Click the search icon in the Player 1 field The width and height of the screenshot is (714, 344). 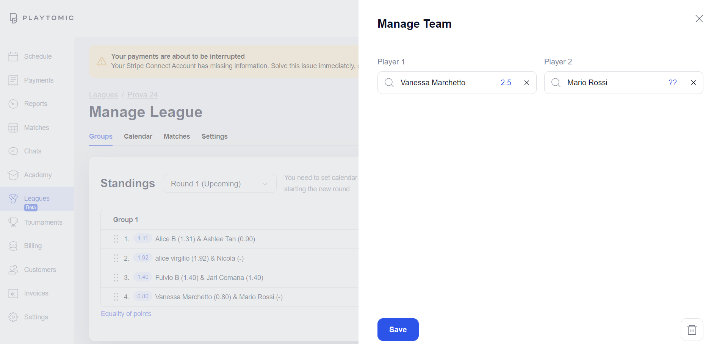click(x=389, y=82)
